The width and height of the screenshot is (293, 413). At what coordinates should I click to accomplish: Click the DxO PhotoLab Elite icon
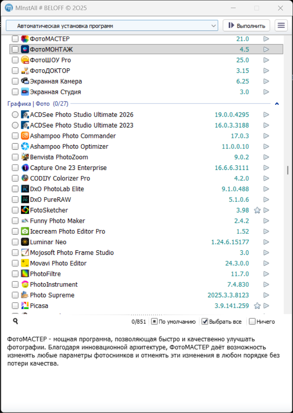(x=25, y=189)
